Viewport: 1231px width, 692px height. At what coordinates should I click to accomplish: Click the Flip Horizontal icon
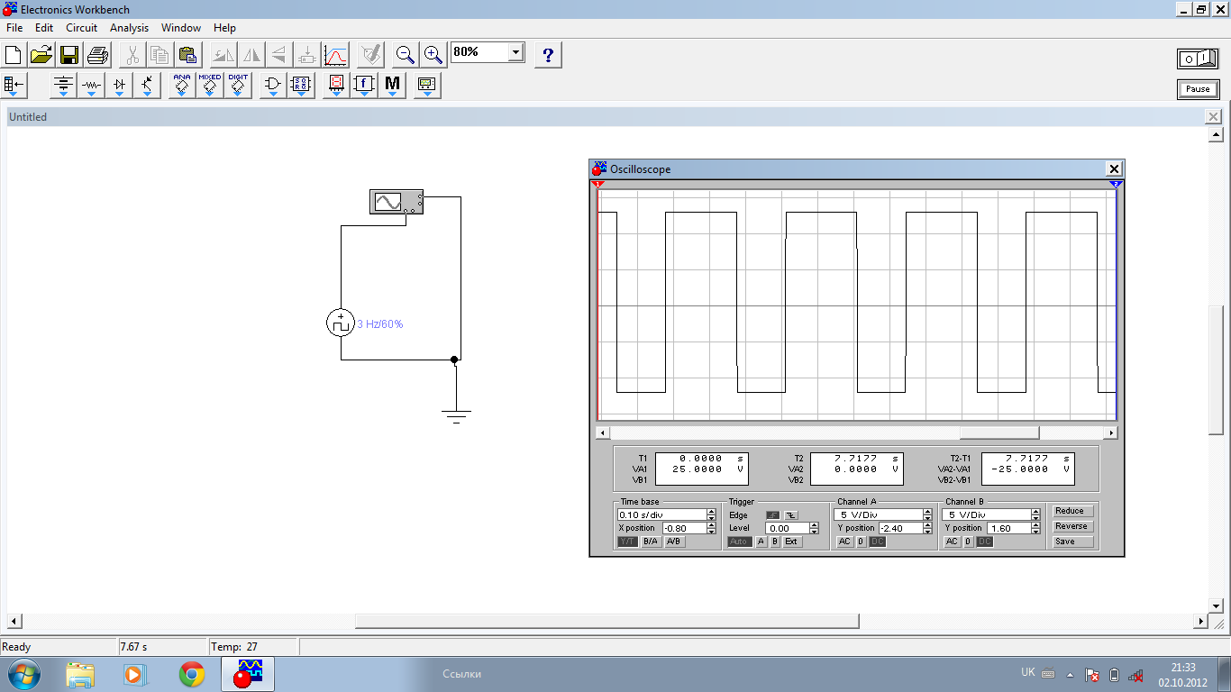[x=251, y=55]
